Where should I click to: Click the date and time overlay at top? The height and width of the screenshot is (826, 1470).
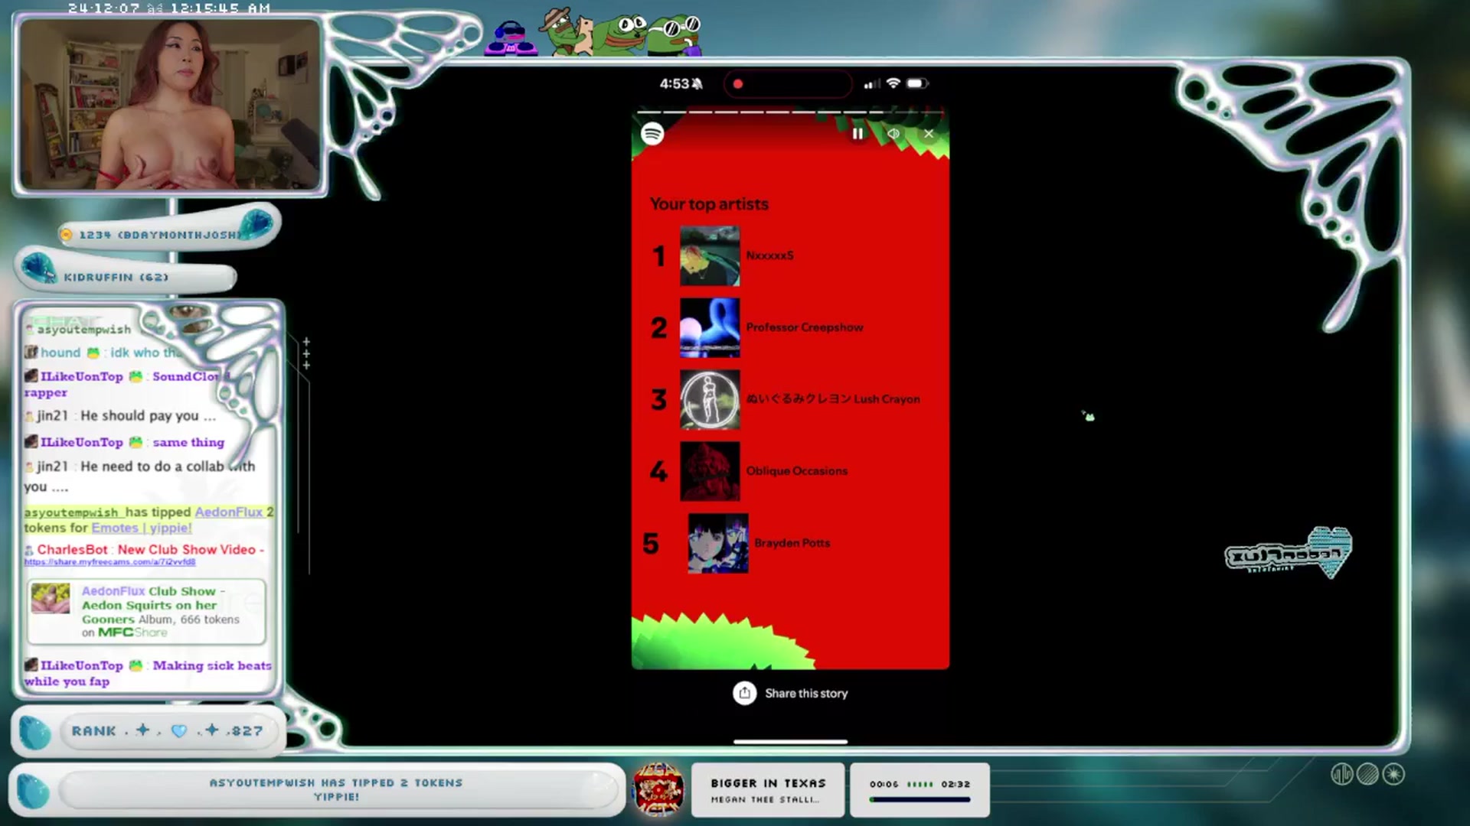[x=169, y=8]
